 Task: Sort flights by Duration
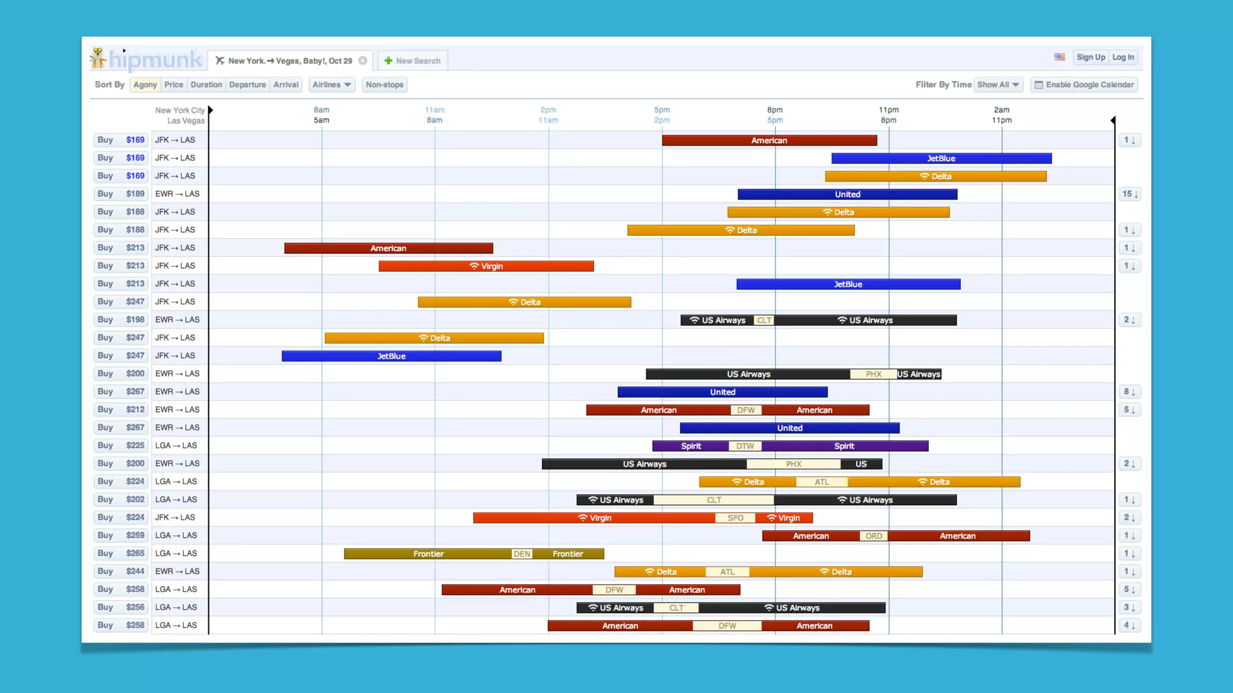[206, 85]
